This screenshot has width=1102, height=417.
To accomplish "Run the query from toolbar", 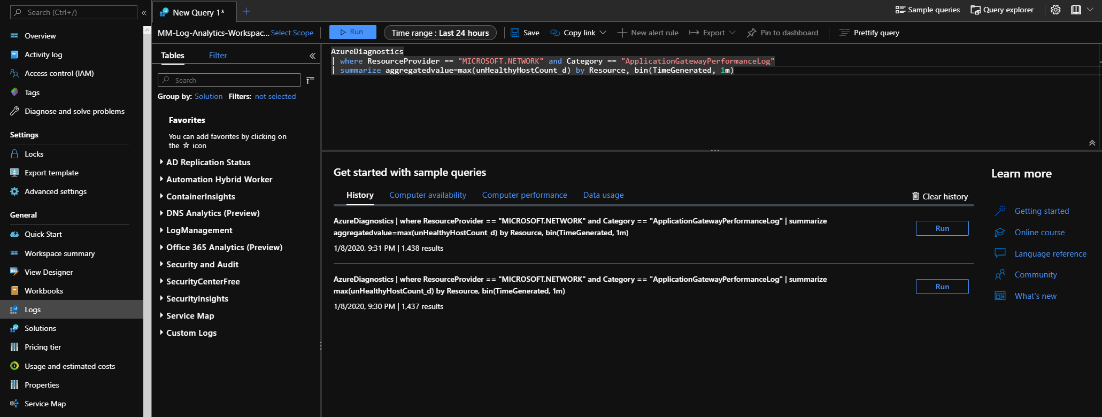I will coord(352,32).
